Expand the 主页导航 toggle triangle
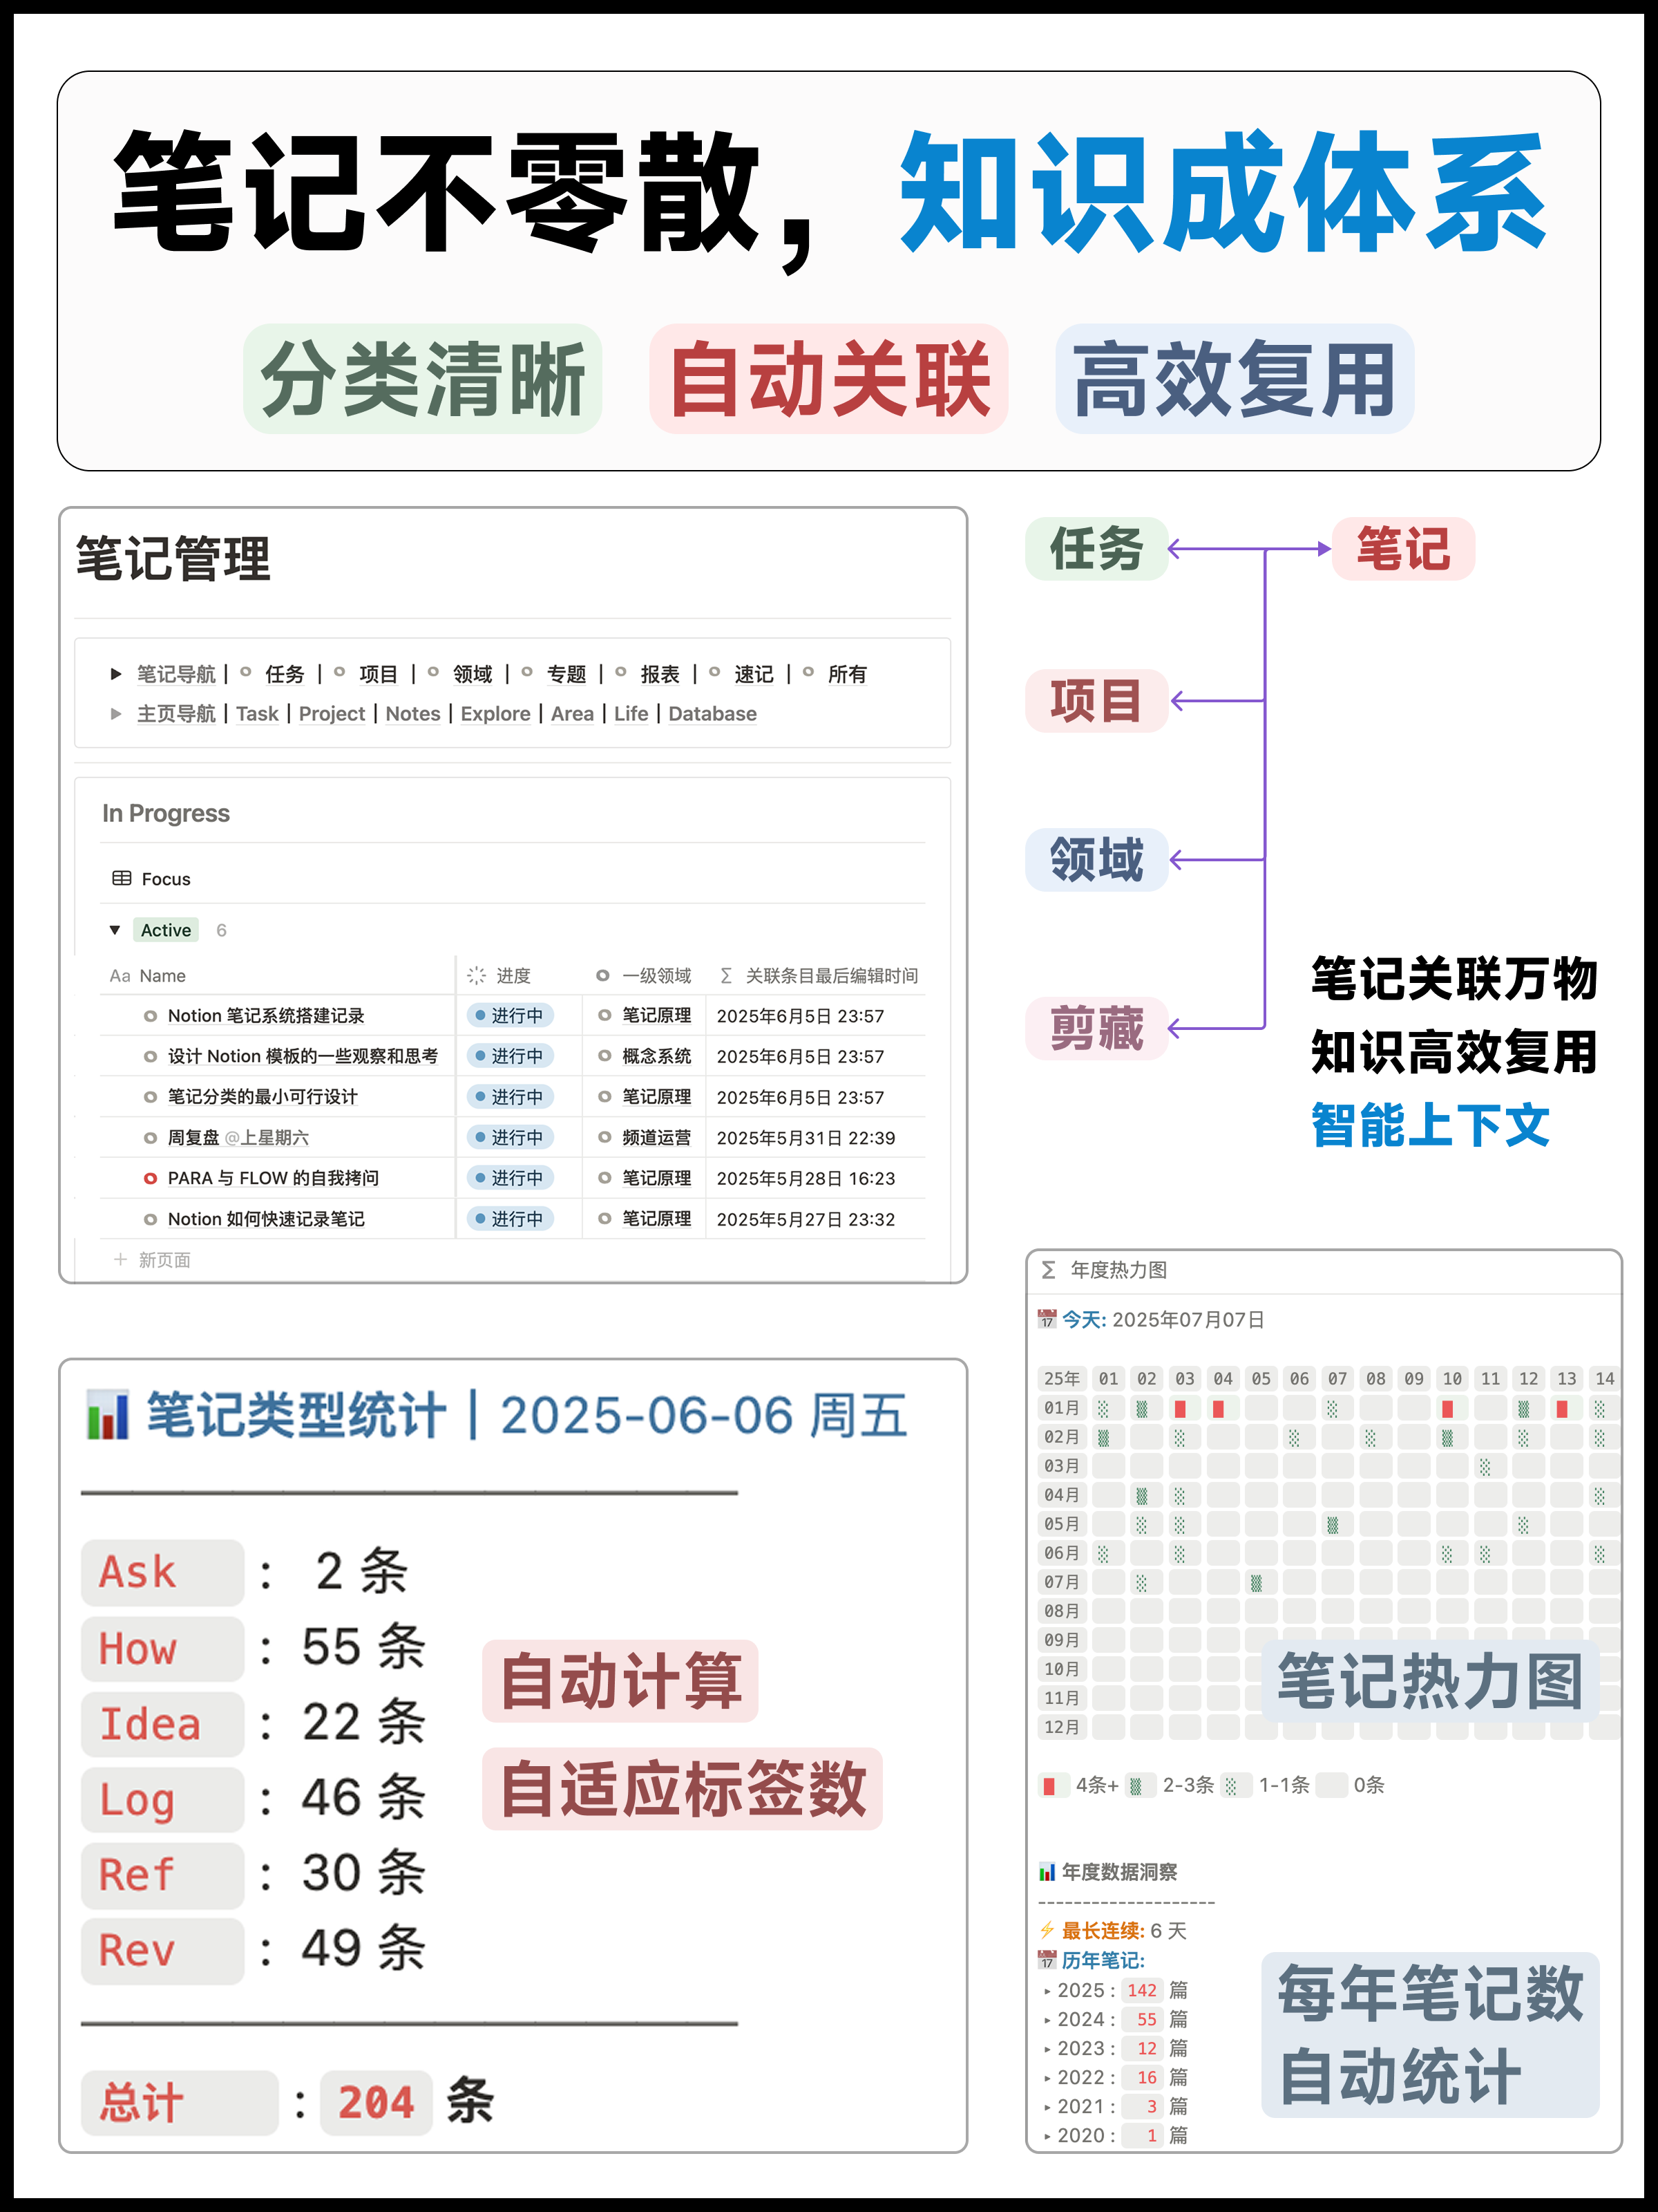 point(116,714)
